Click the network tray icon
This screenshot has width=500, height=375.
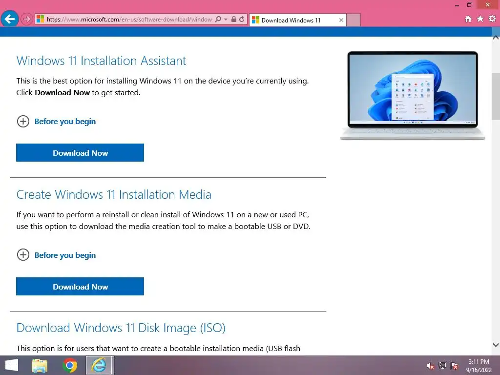point(442,366)
